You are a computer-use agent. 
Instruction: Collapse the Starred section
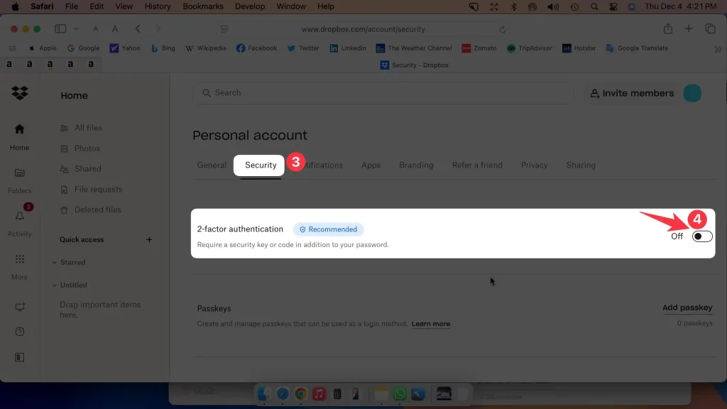(x=55, y=262)
